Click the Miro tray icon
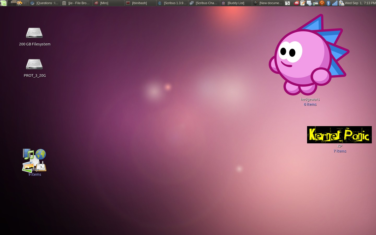The width and height of the screenshot is (376, 235). [296, 3]
